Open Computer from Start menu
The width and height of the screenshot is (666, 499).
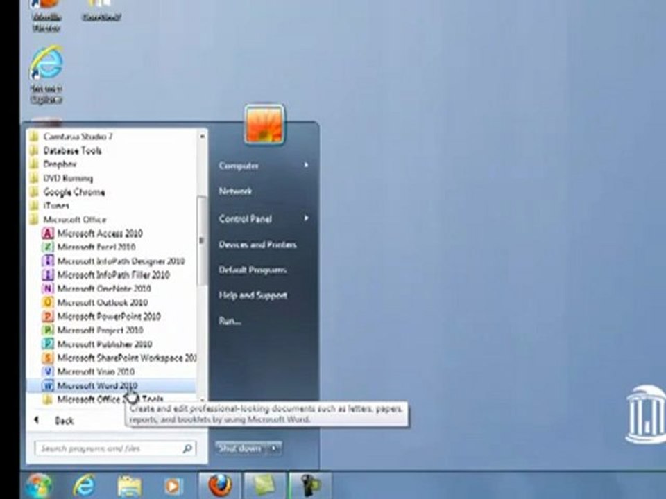[239, 166]
